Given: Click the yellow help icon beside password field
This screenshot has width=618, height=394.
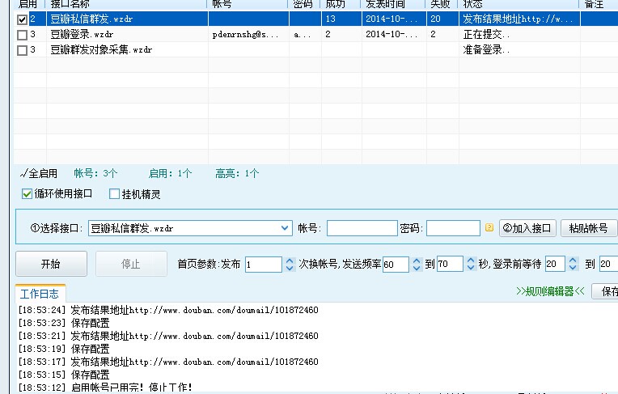Looking at the screenshot, I should 489,228.
